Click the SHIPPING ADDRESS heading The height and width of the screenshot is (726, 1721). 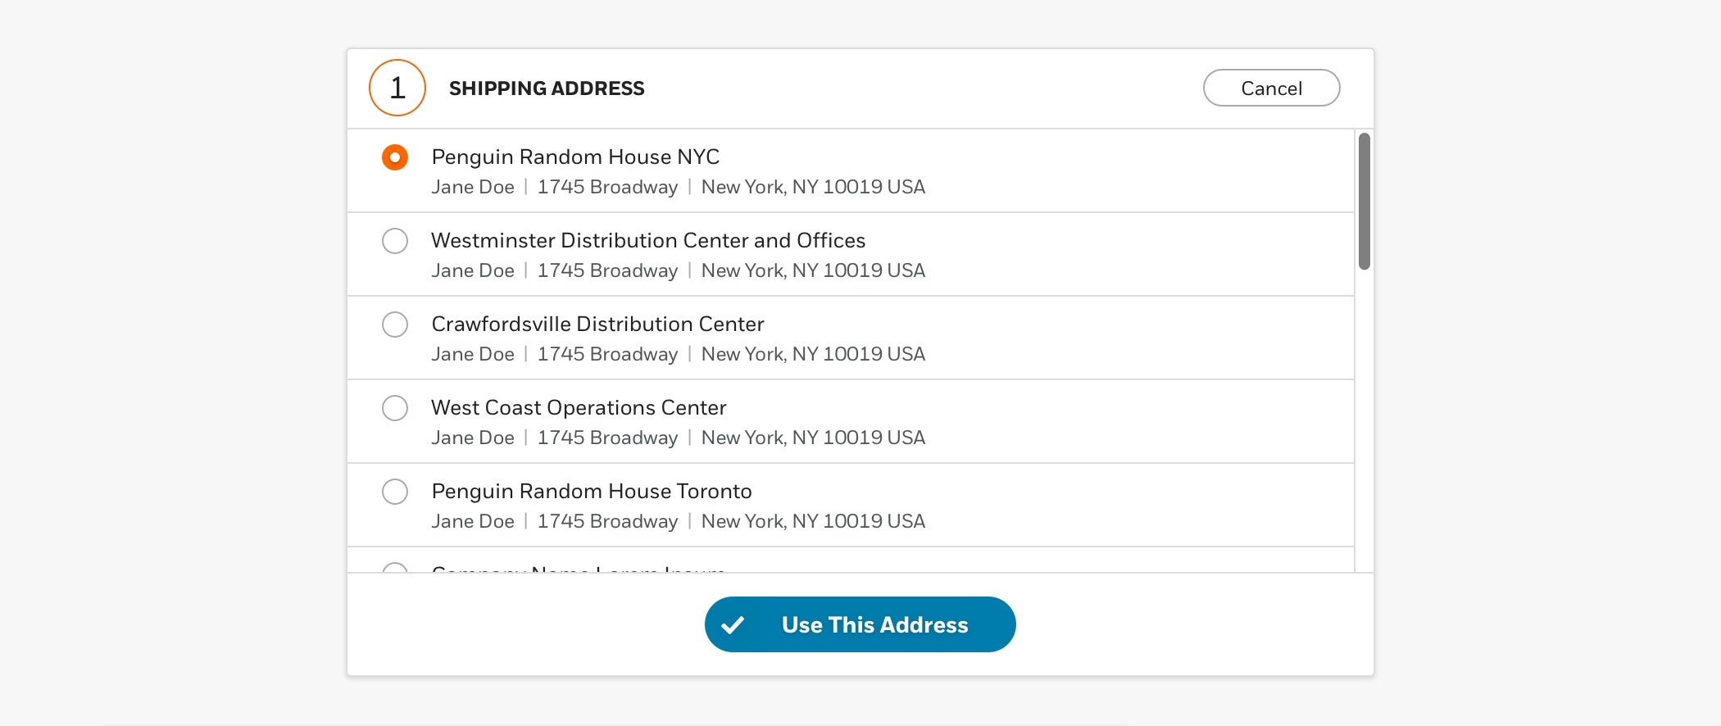(x=547, y=88)
